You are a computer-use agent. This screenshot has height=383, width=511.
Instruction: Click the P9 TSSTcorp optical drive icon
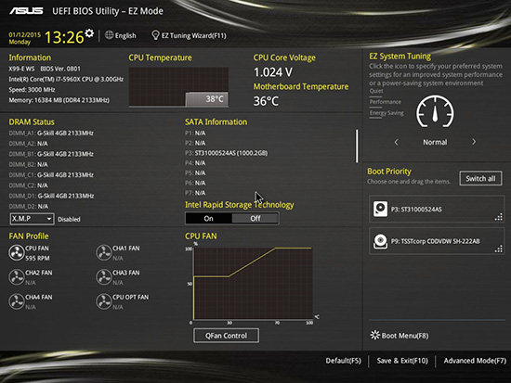point(380,241)
